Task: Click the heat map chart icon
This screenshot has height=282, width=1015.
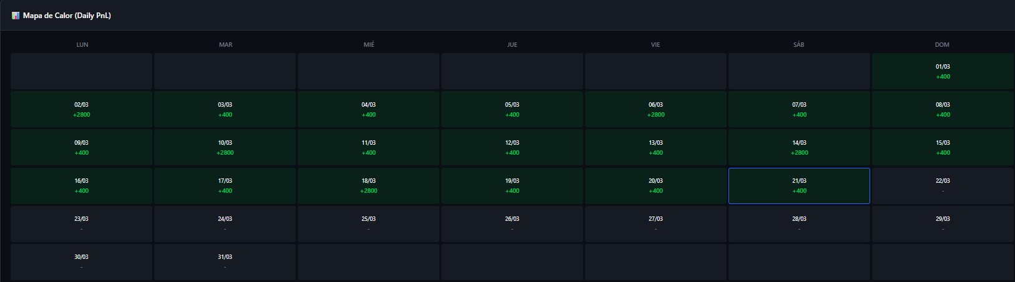Action: click(16, 16)
